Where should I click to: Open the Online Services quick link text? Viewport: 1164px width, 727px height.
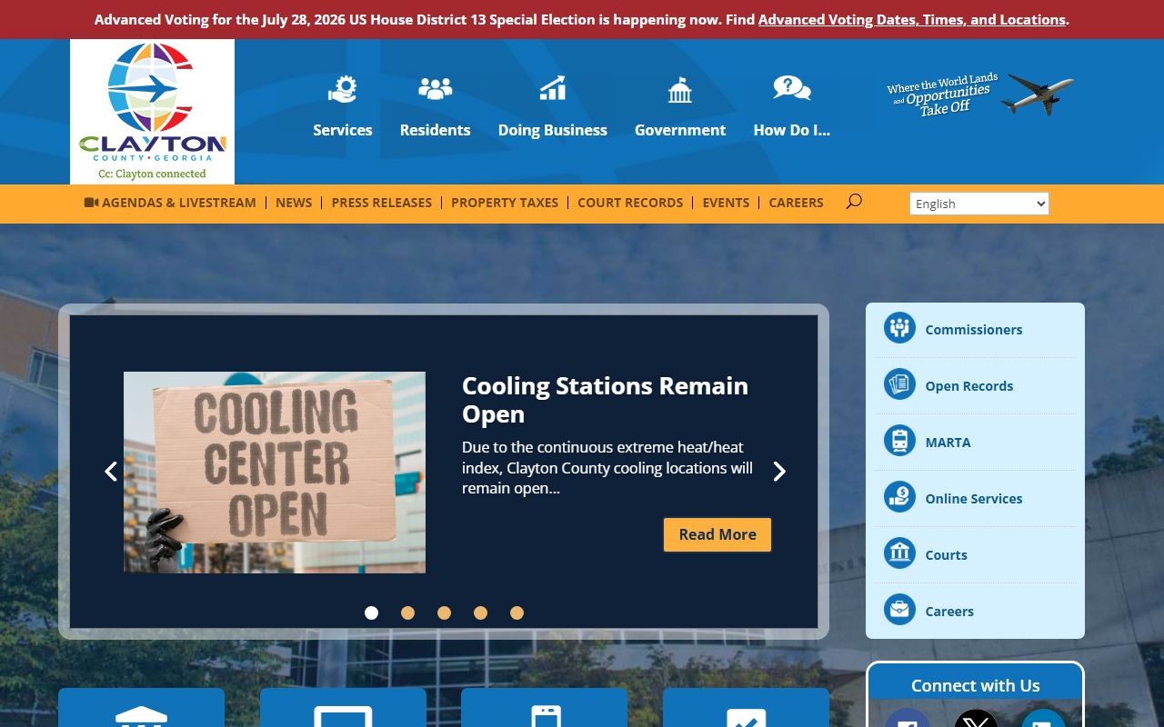coord(974,499)
